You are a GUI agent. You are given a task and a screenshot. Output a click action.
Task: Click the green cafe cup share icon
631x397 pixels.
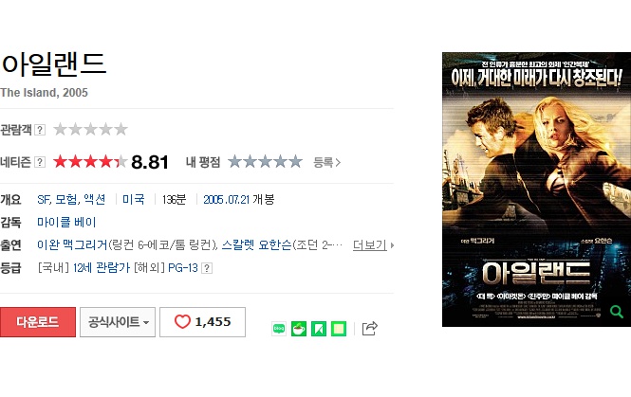point(299,329)
